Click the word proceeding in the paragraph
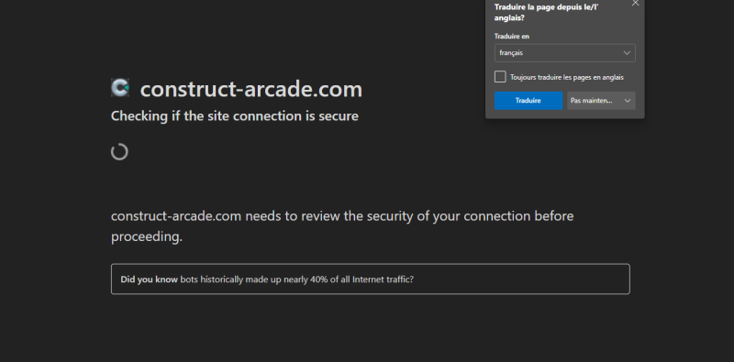 [x=147, y=237]
